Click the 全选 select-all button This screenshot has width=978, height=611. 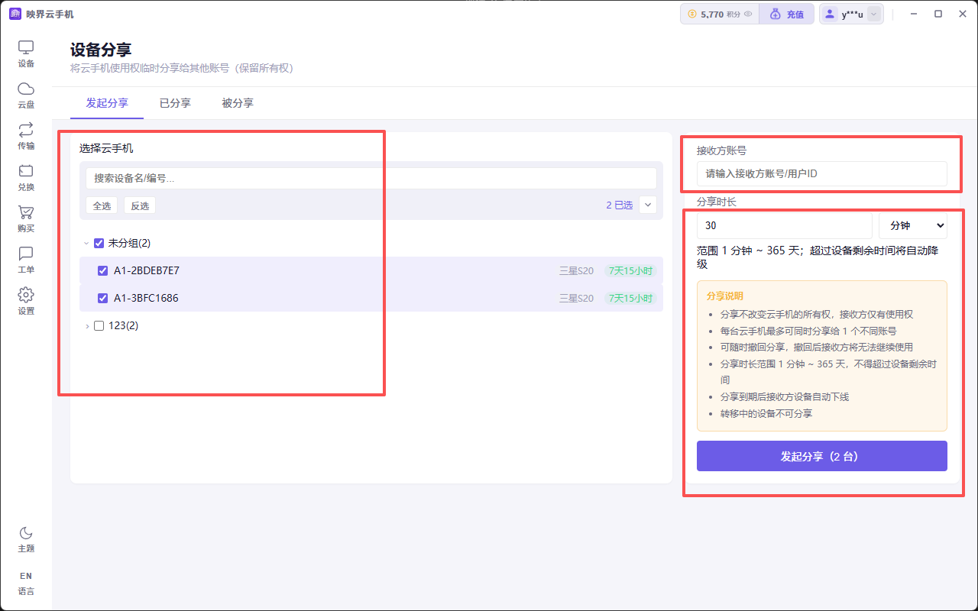tap(102, 205)
